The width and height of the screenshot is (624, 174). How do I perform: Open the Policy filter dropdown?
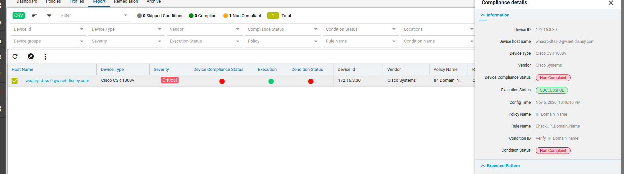click(282, 41)
